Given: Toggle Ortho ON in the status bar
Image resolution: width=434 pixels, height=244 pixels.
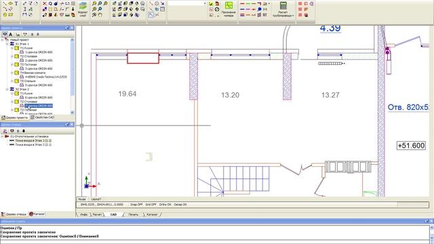Looking at the screenshot, I should click(x=165, y=205).
